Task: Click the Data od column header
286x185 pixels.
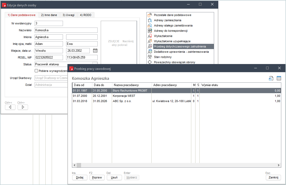Action: (82, 85)
